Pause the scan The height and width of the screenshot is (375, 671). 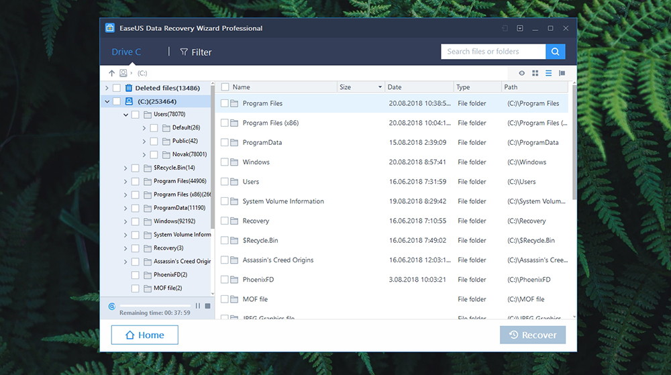tap(198, 306)
